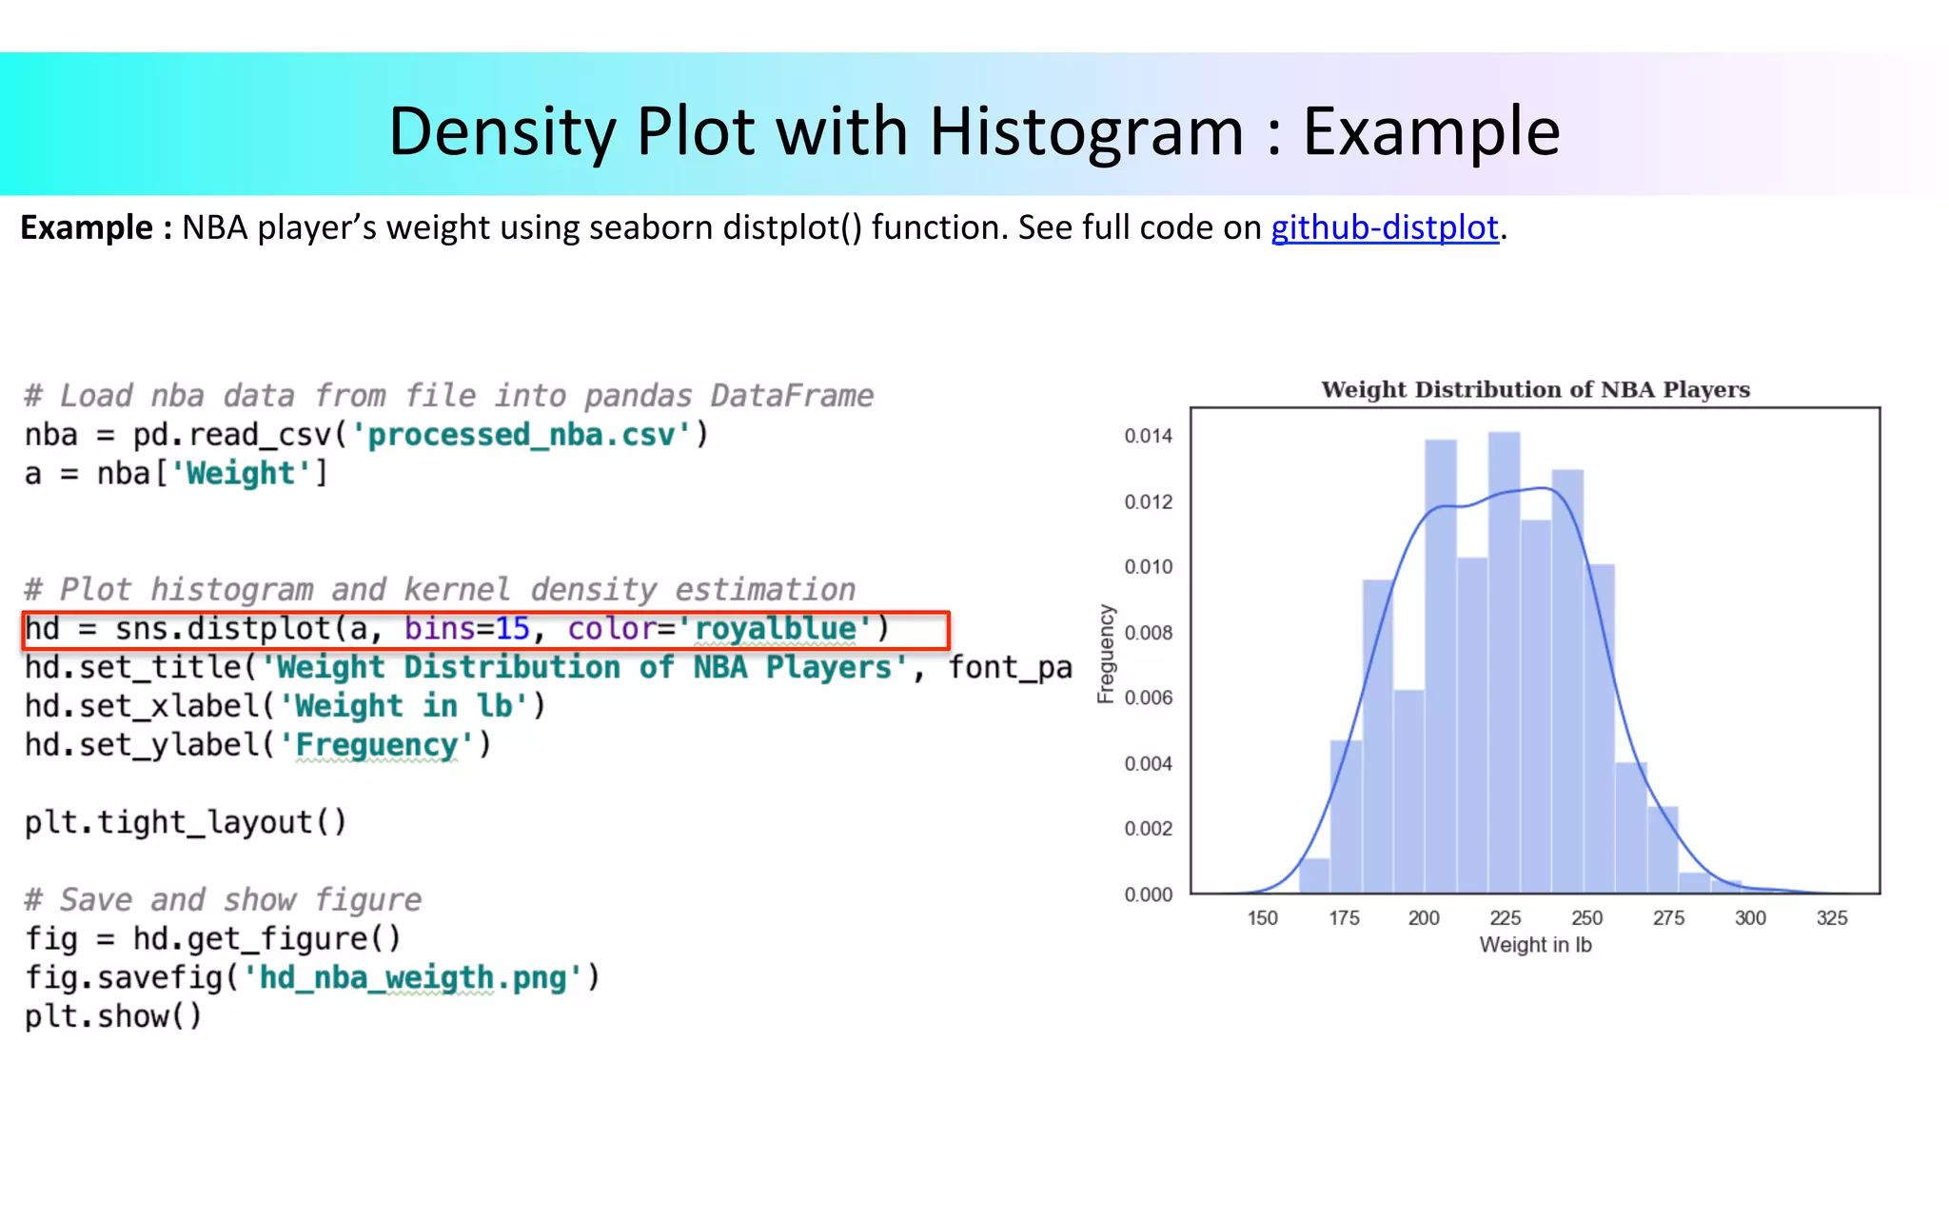Click the 325 x-axis tick label

click(1831, 918)
